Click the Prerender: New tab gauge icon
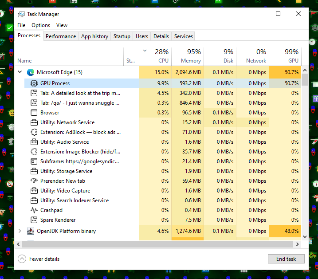318x279 pixels. (34, 181)
